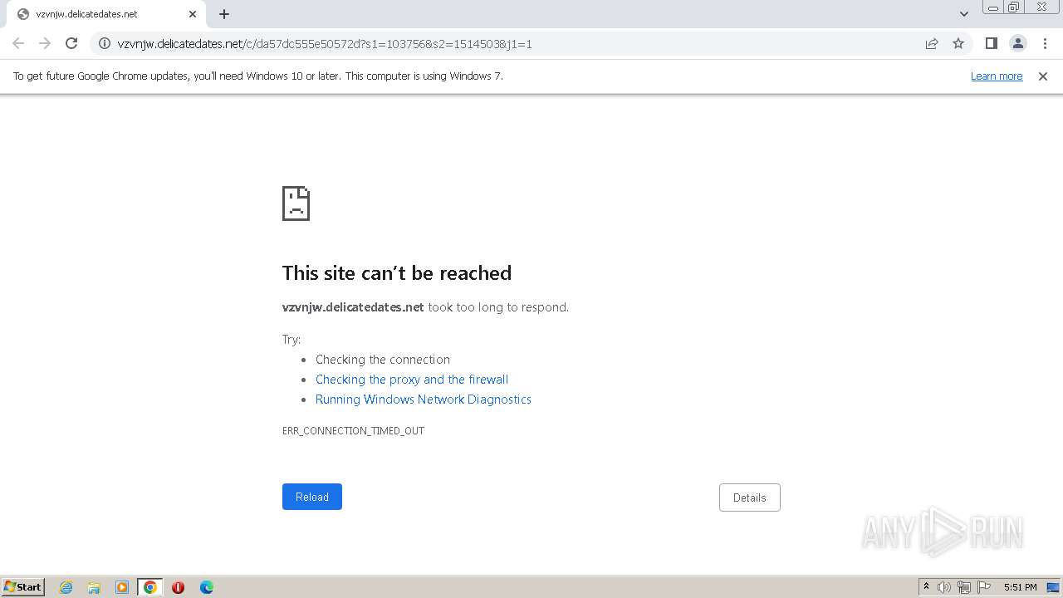Close the vzvnjw.delicatedates.net tab
1063x598 pixels.
tap(193, 14)
